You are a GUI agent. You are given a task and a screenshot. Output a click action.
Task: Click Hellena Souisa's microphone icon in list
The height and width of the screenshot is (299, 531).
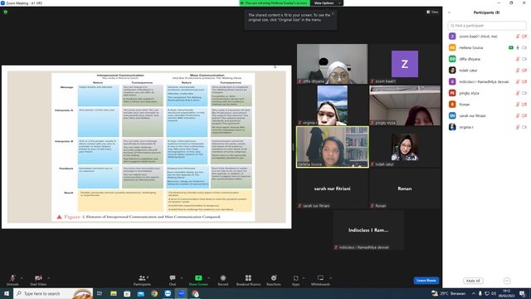click(518, 48)
